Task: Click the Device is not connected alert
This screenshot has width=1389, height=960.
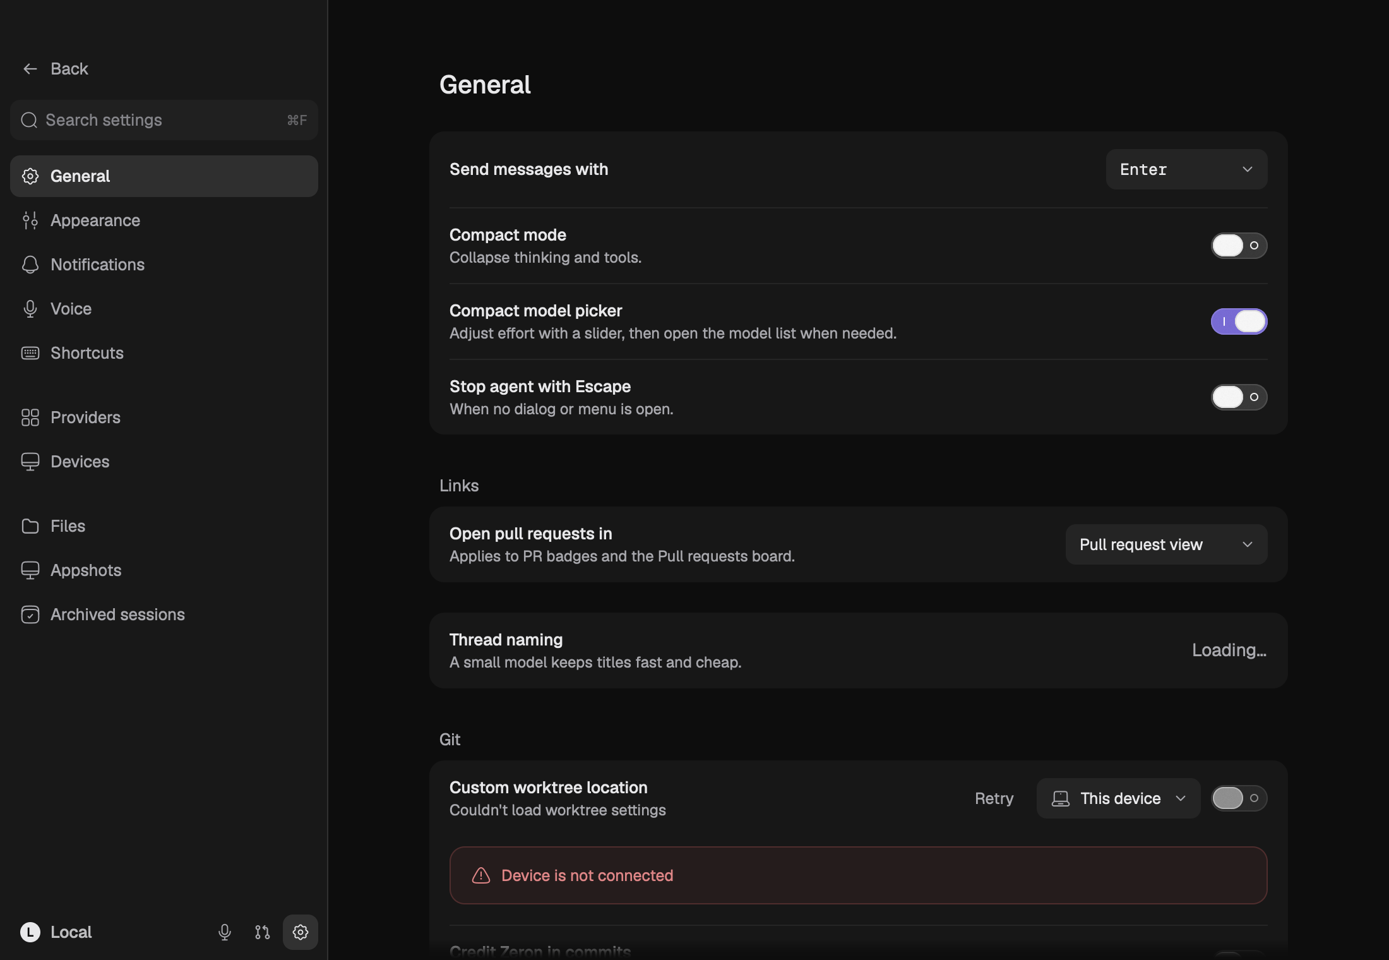Action: click(x=858, y=875)
